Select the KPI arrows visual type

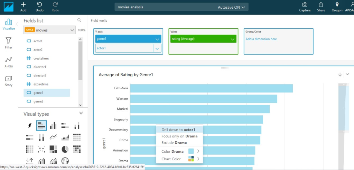tap(30, 161)
